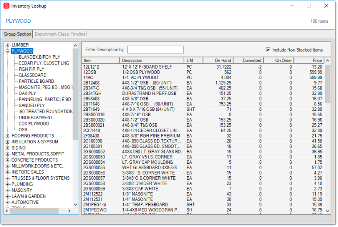Select item row 12OSB

[203, 72]
